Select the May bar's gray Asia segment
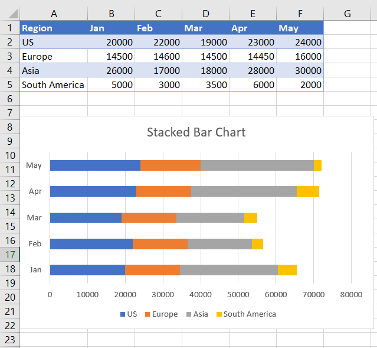377x348 pixels. pos(257,165)
